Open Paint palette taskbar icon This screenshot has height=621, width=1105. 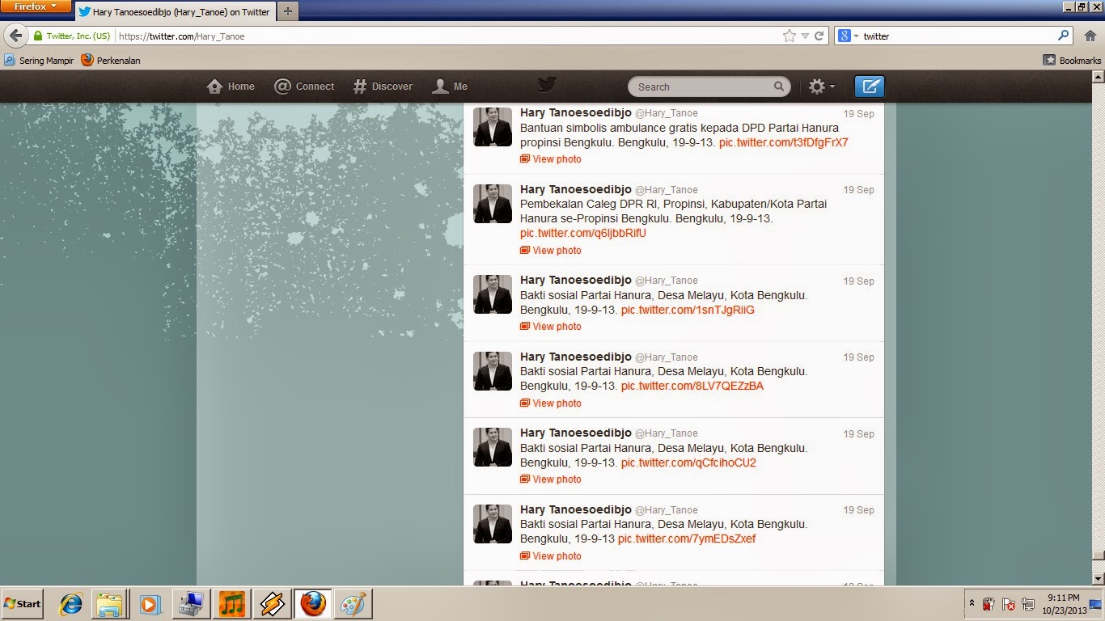coord(353,604)
